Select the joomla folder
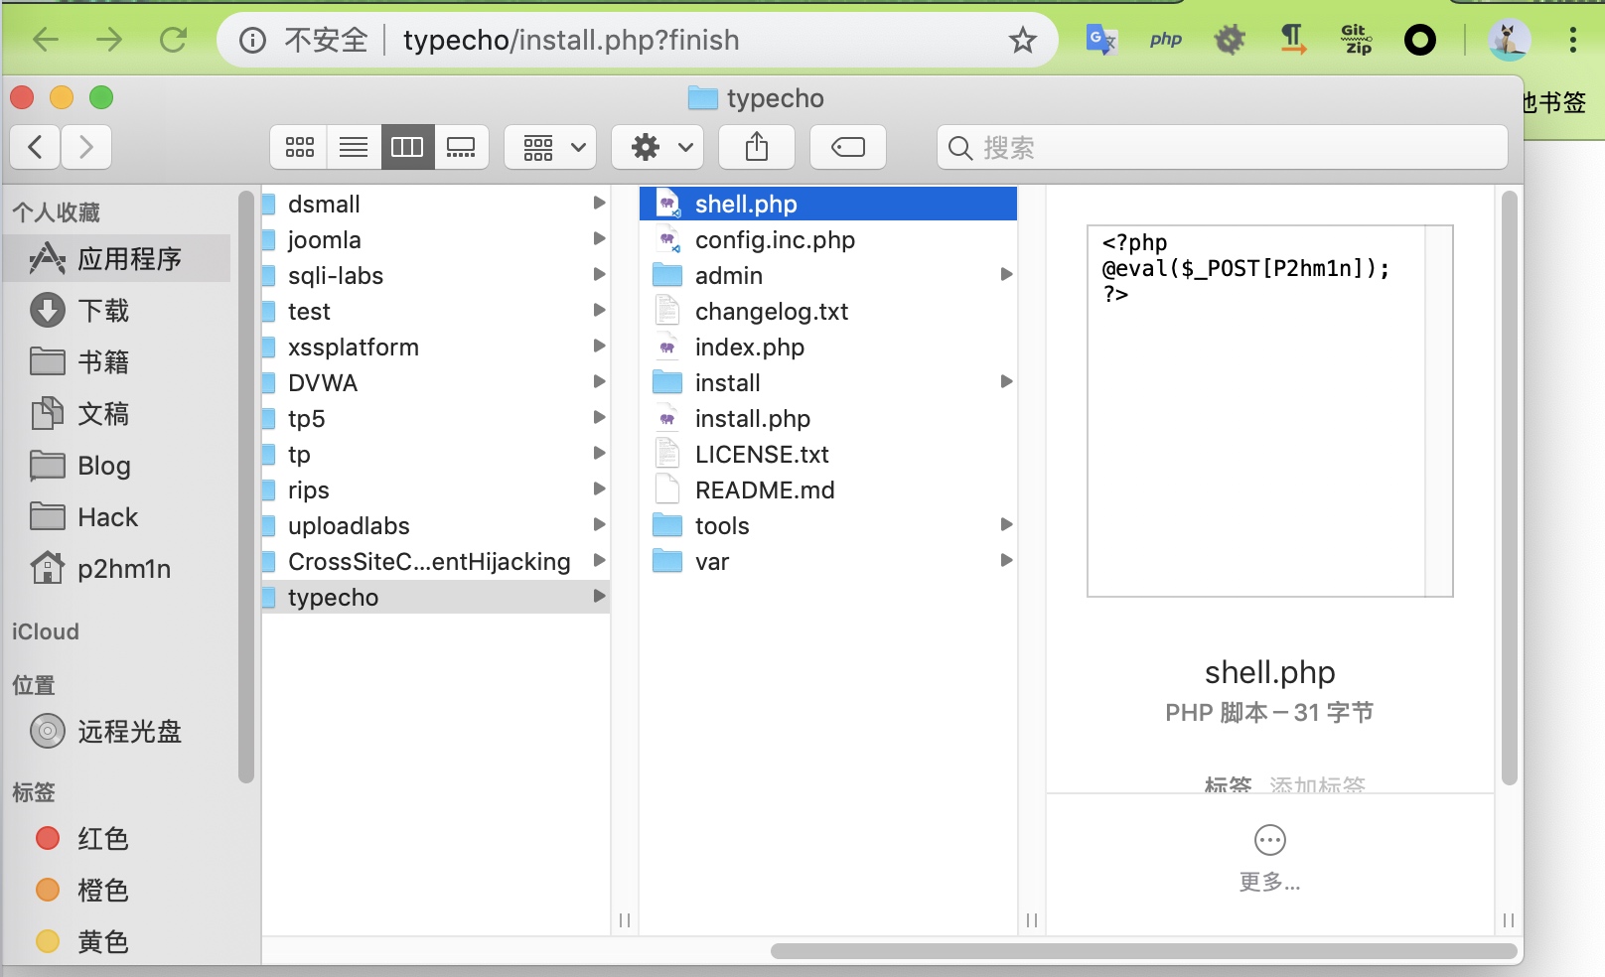1605x977 pixels. tap(436, 239)
